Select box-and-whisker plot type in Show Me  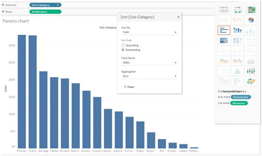tap(251, 71)
